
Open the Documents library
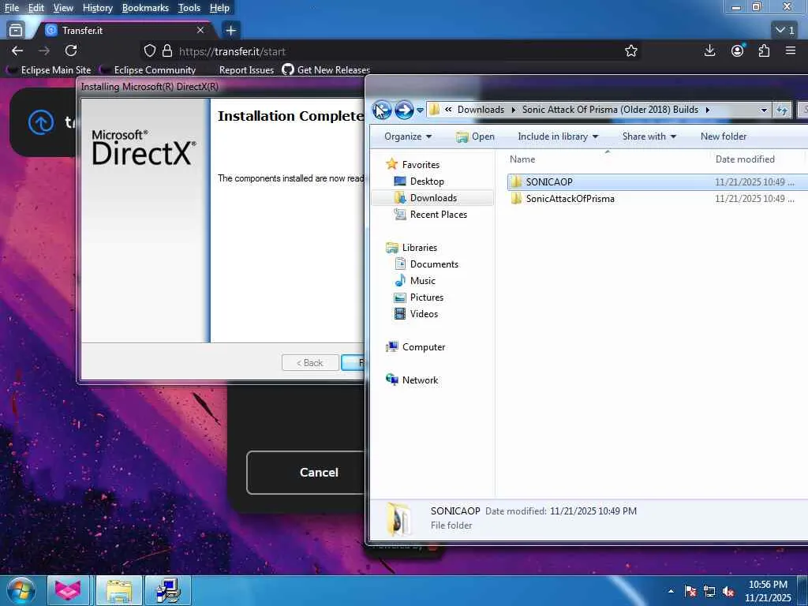click(433, 264)
